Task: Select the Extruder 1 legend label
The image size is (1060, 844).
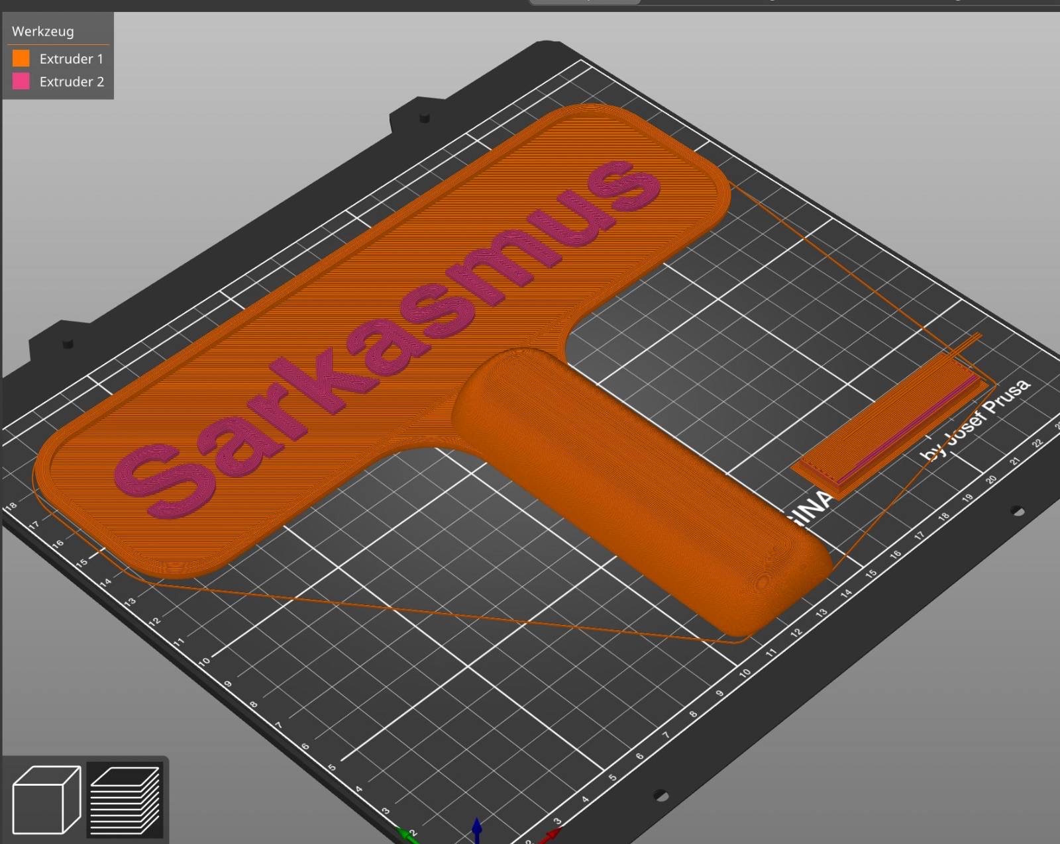Action: [72, 59]
